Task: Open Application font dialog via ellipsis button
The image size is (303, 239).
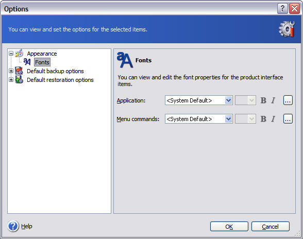Action: coord(288,100)
